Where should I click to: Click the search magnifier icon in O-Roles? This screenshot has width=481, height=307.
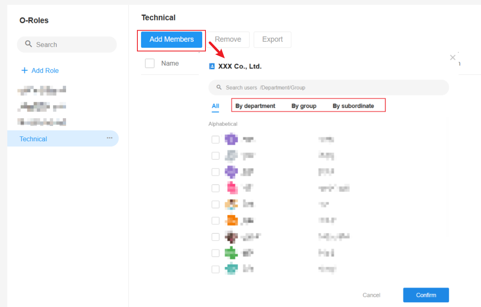pos(28,44)
